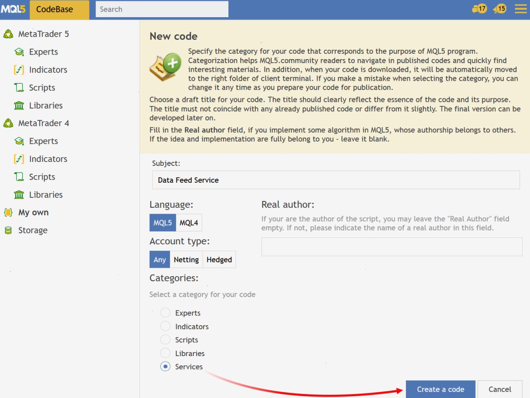Select the Libraries category radio button

[x=165, y=353]
